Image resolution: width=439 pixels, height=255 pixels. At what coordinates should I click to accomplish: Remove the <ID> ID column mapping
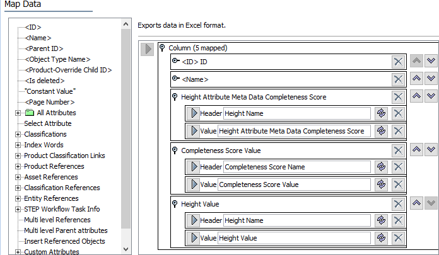398,62
